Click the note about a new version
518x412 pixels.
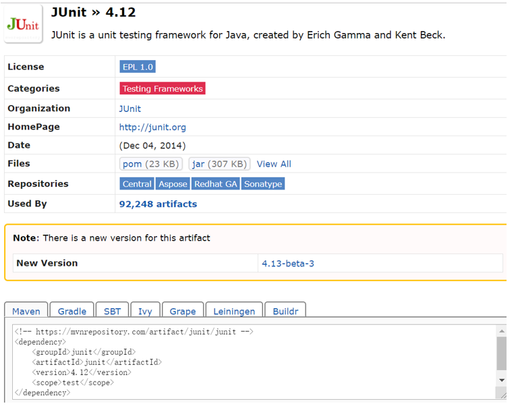[111, 238]
